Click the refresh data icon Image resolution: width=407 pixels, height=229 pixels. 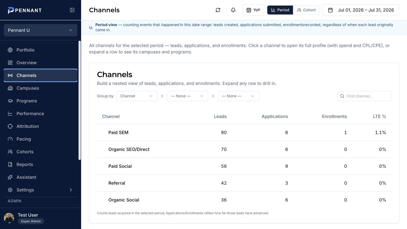point(218,10)
